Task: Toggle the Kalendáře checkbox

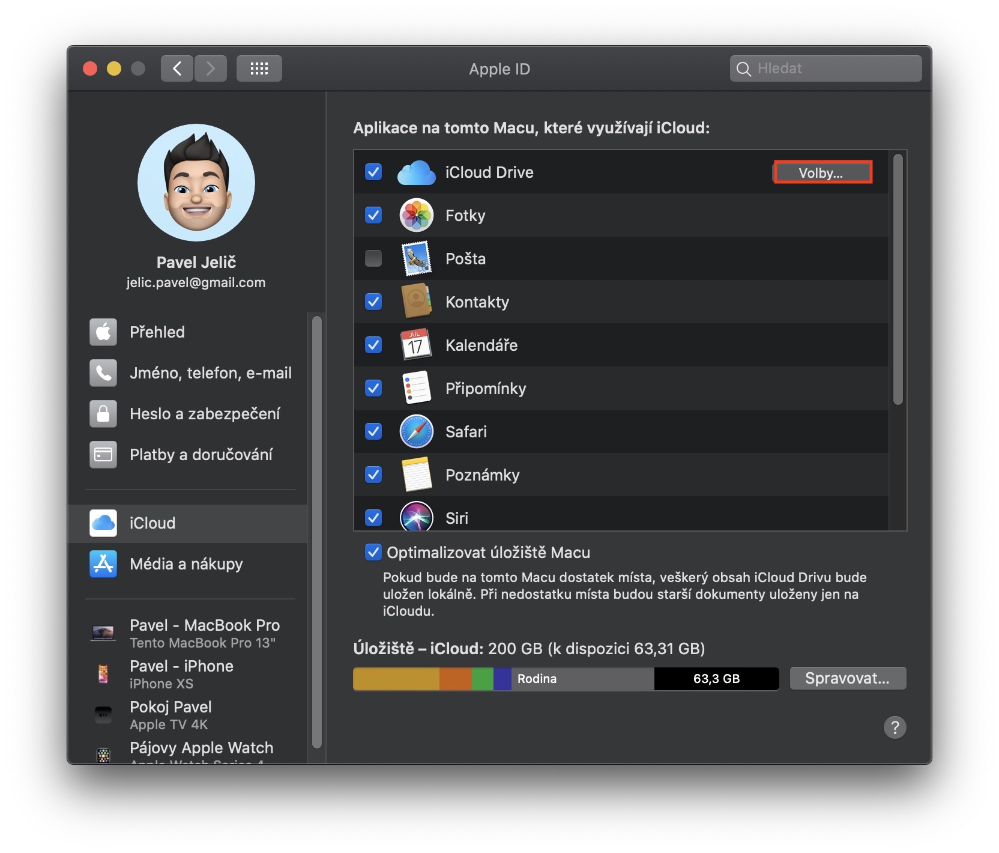Action: [x=373, y=345]
